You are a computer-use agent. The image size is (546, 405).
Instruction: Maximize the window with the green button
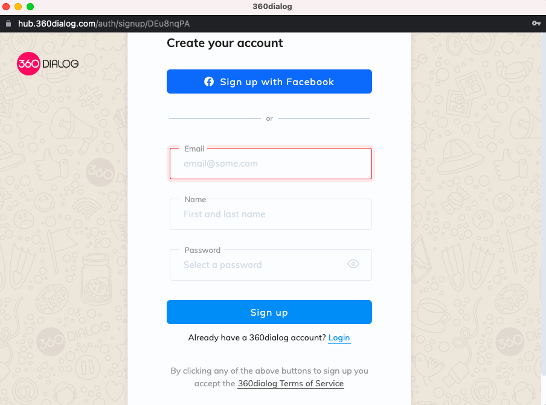pos(30,7)
